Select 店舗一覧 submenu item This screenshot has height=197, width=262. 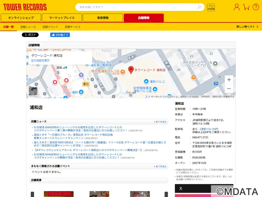coord(9,27)
